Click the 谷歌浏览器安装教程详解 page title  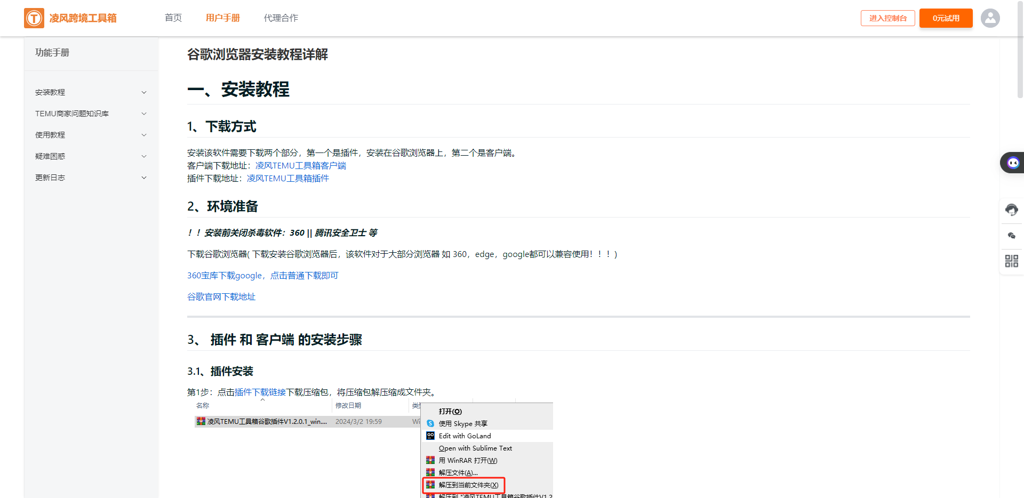258,54
